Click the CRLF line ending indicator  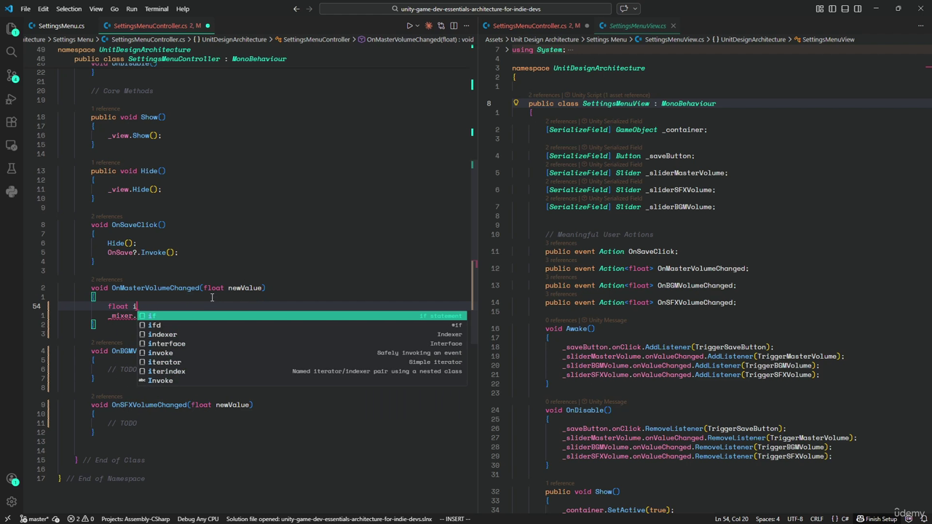[x=816, y=519]
